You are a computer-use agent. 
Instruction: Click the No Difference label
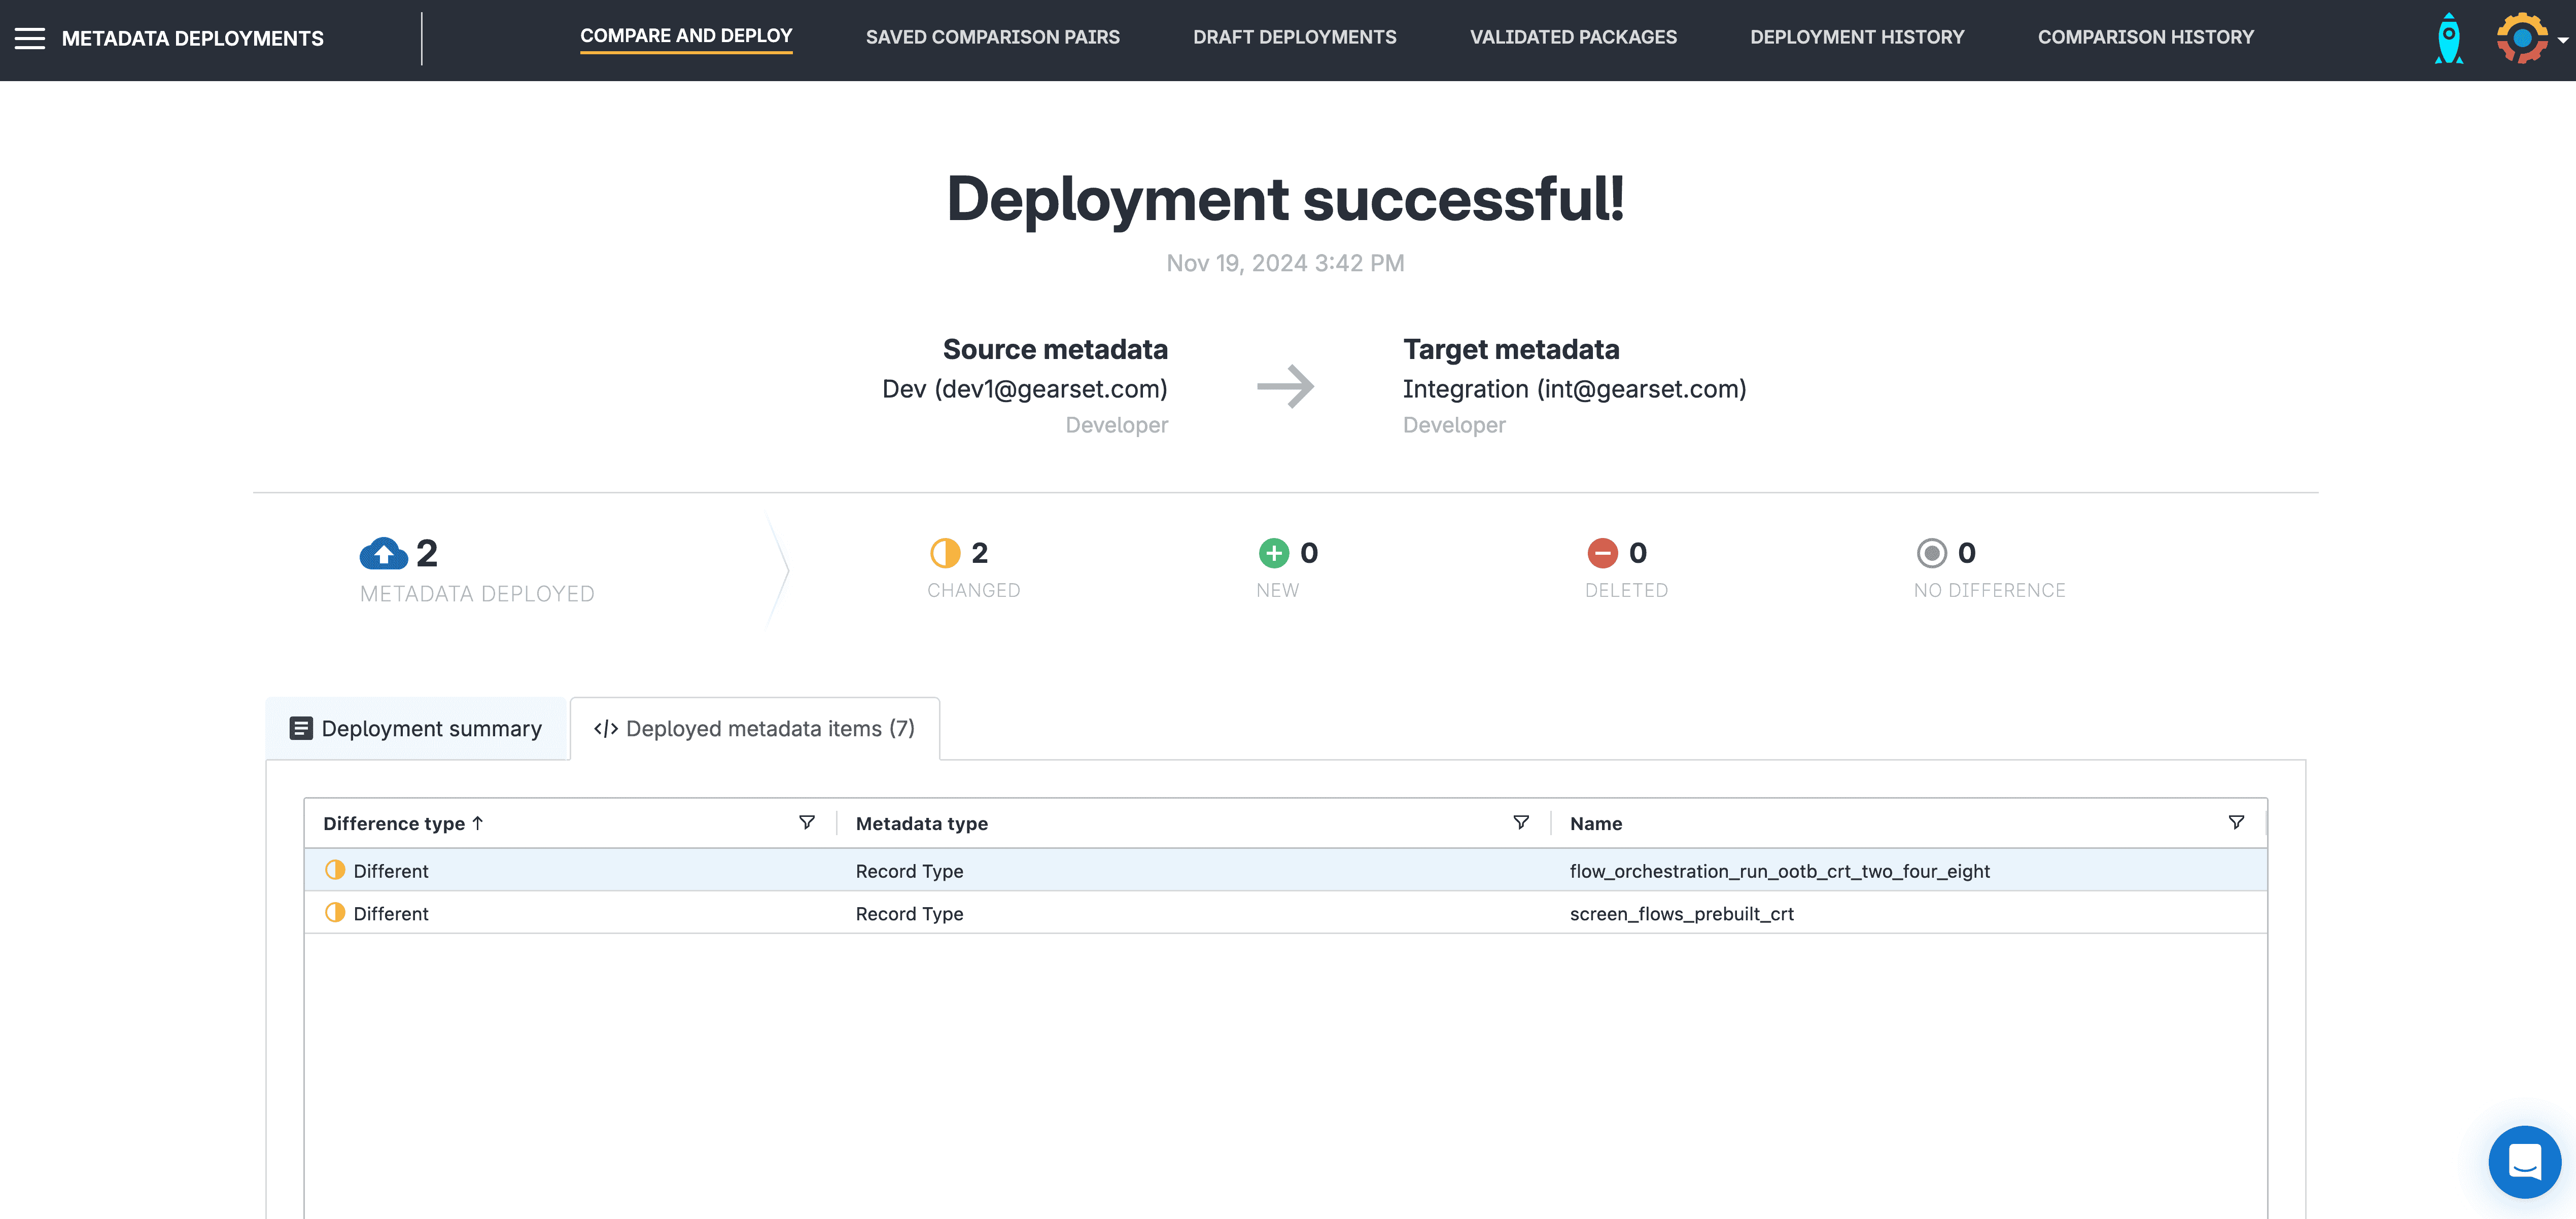coord(1990,591)
